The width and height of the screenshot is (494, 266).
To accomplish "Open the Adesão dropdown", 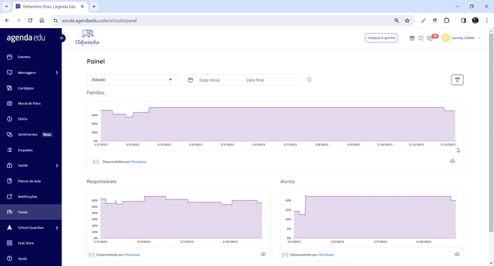I will coord(132,80).
